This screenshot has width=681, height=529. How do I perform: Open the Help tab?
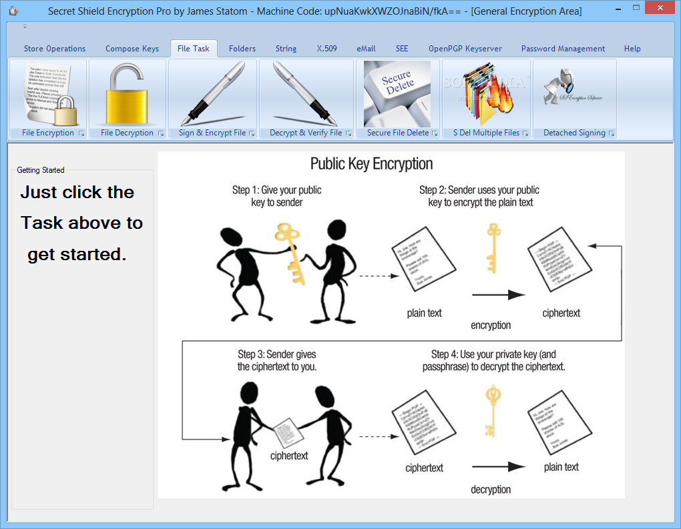[632, 49]
